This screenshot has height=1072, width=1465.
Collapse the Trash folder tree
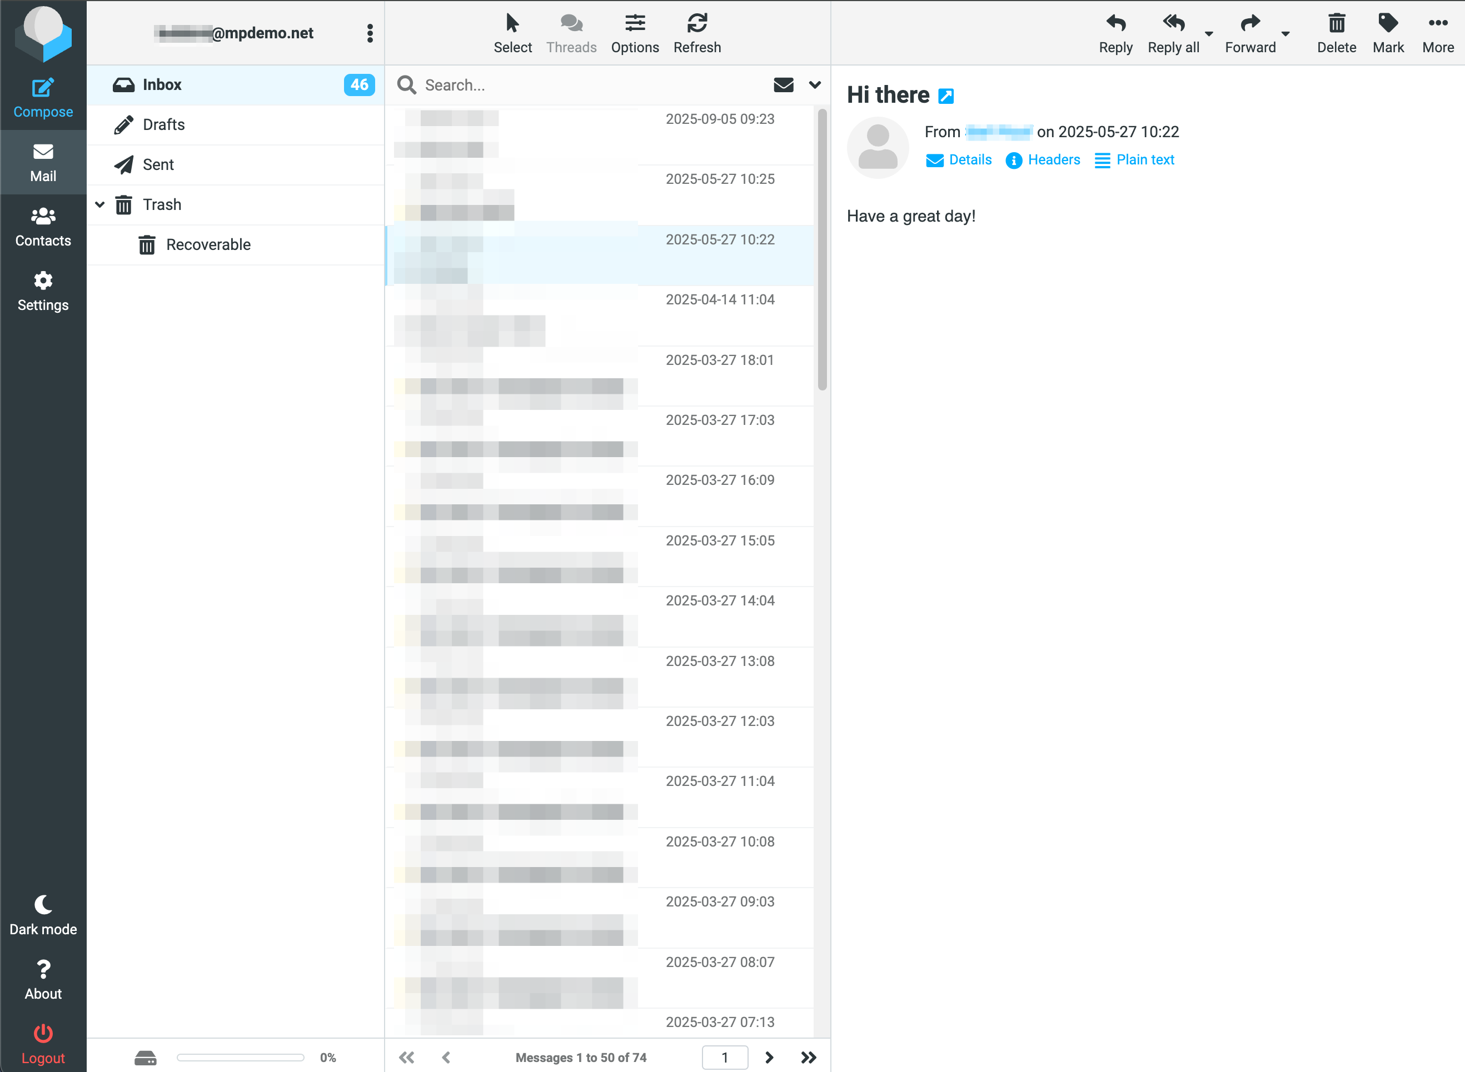(x=100, y=204)
